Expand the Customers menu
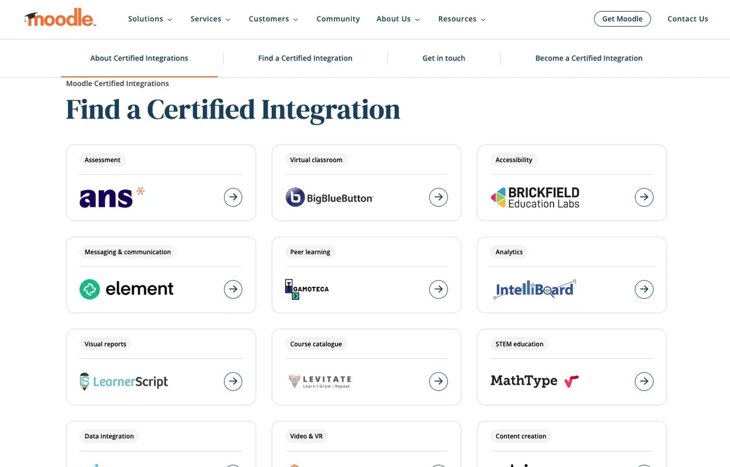 tap(273, 19)
